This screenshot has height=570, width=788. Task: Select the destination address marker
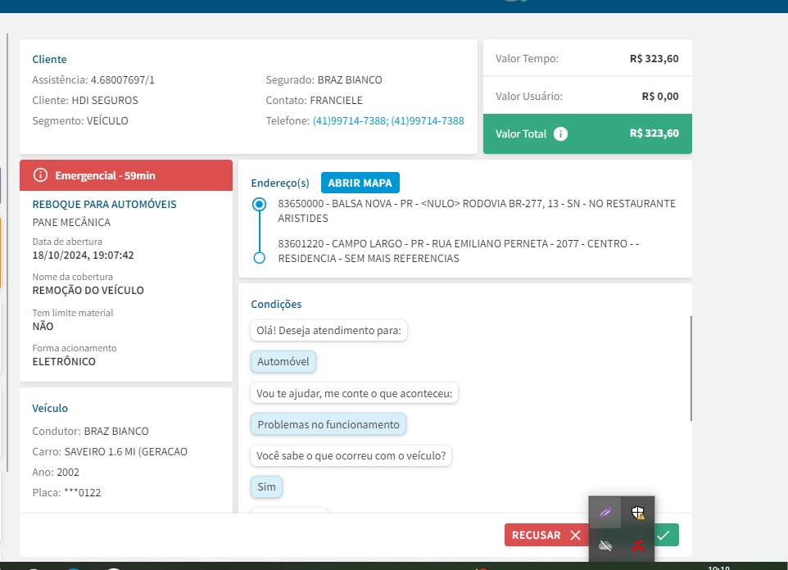point(260,258)
